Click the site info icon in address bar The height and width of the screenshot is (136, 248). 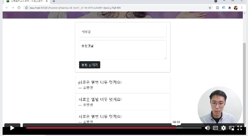(x=26, y=8)
